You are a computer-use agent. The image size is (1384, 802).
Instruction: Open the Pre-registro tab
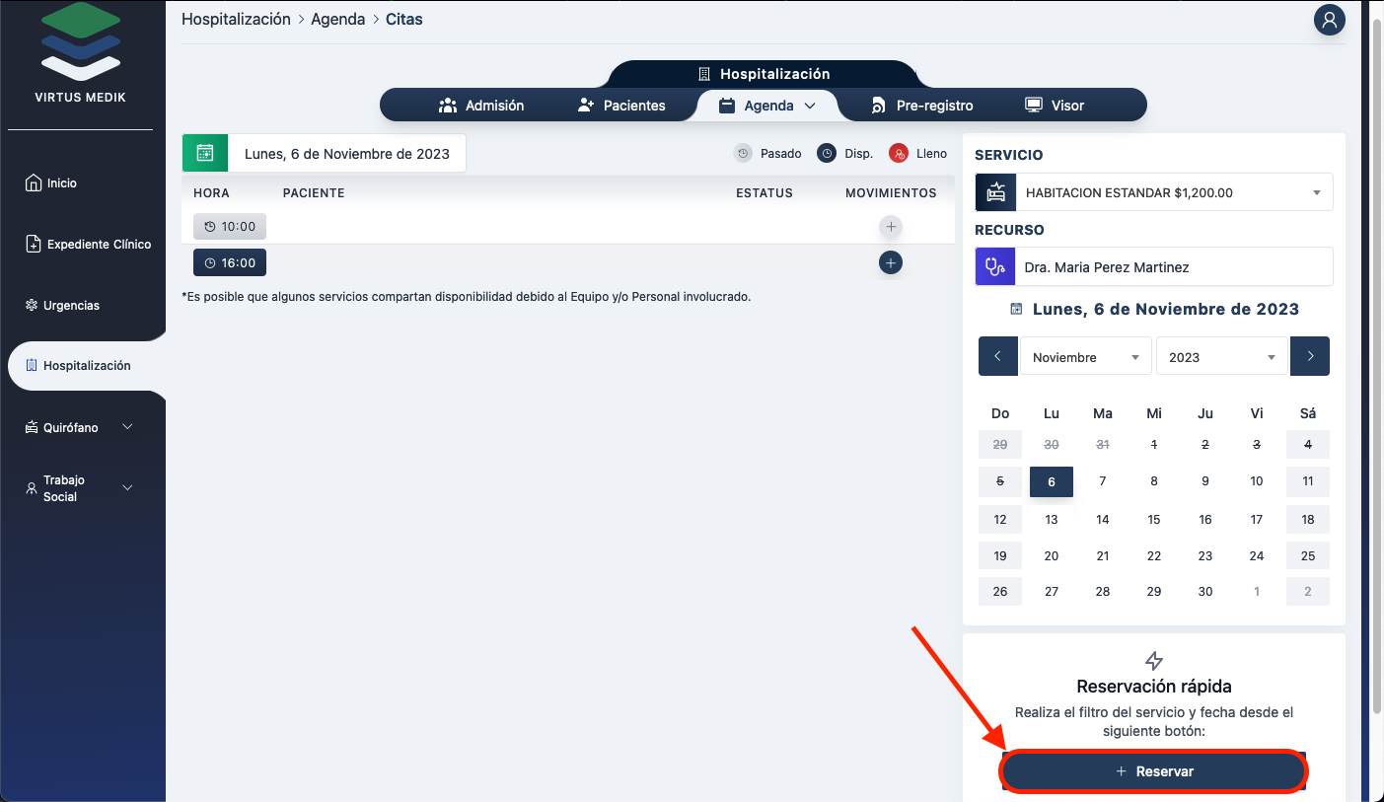point(921,106)
